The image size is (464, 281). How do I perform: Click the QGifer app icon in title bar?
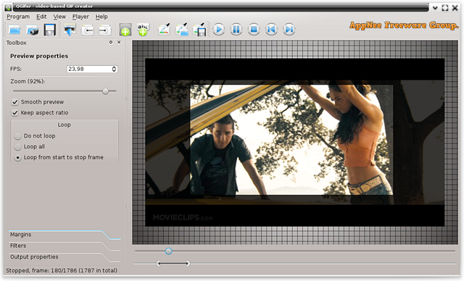(x=8, y=7)
